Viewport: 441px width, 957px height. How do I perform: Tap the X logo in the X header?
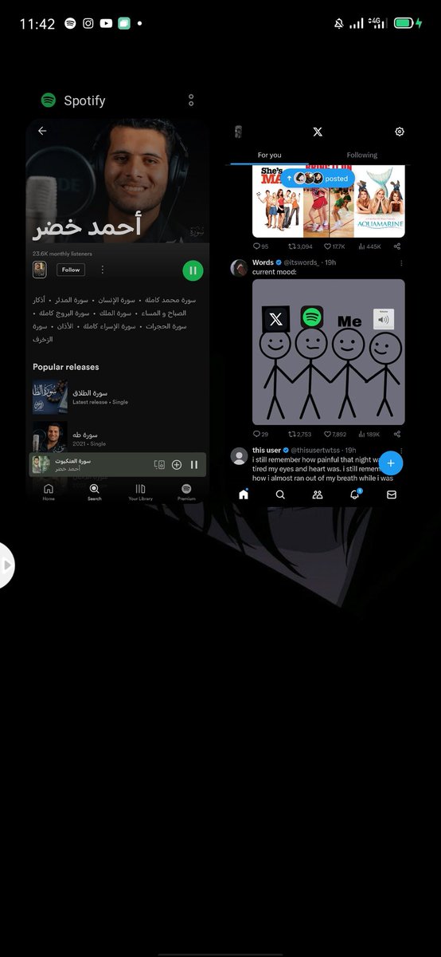[318, 132]
